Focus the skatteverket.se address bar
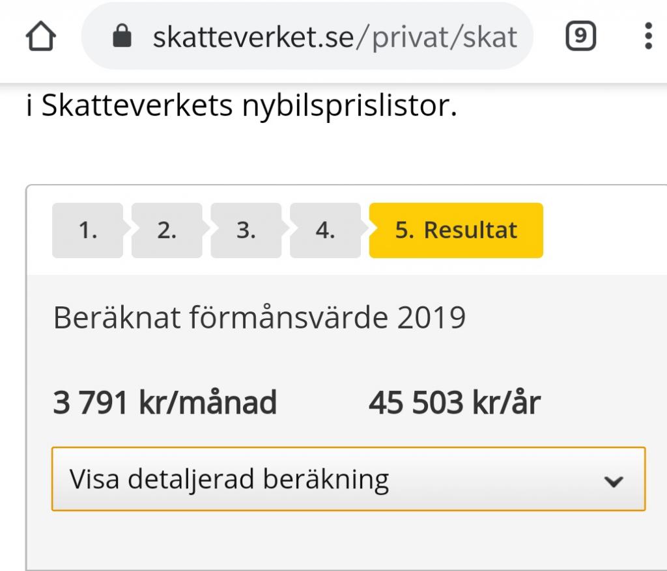 306,36
